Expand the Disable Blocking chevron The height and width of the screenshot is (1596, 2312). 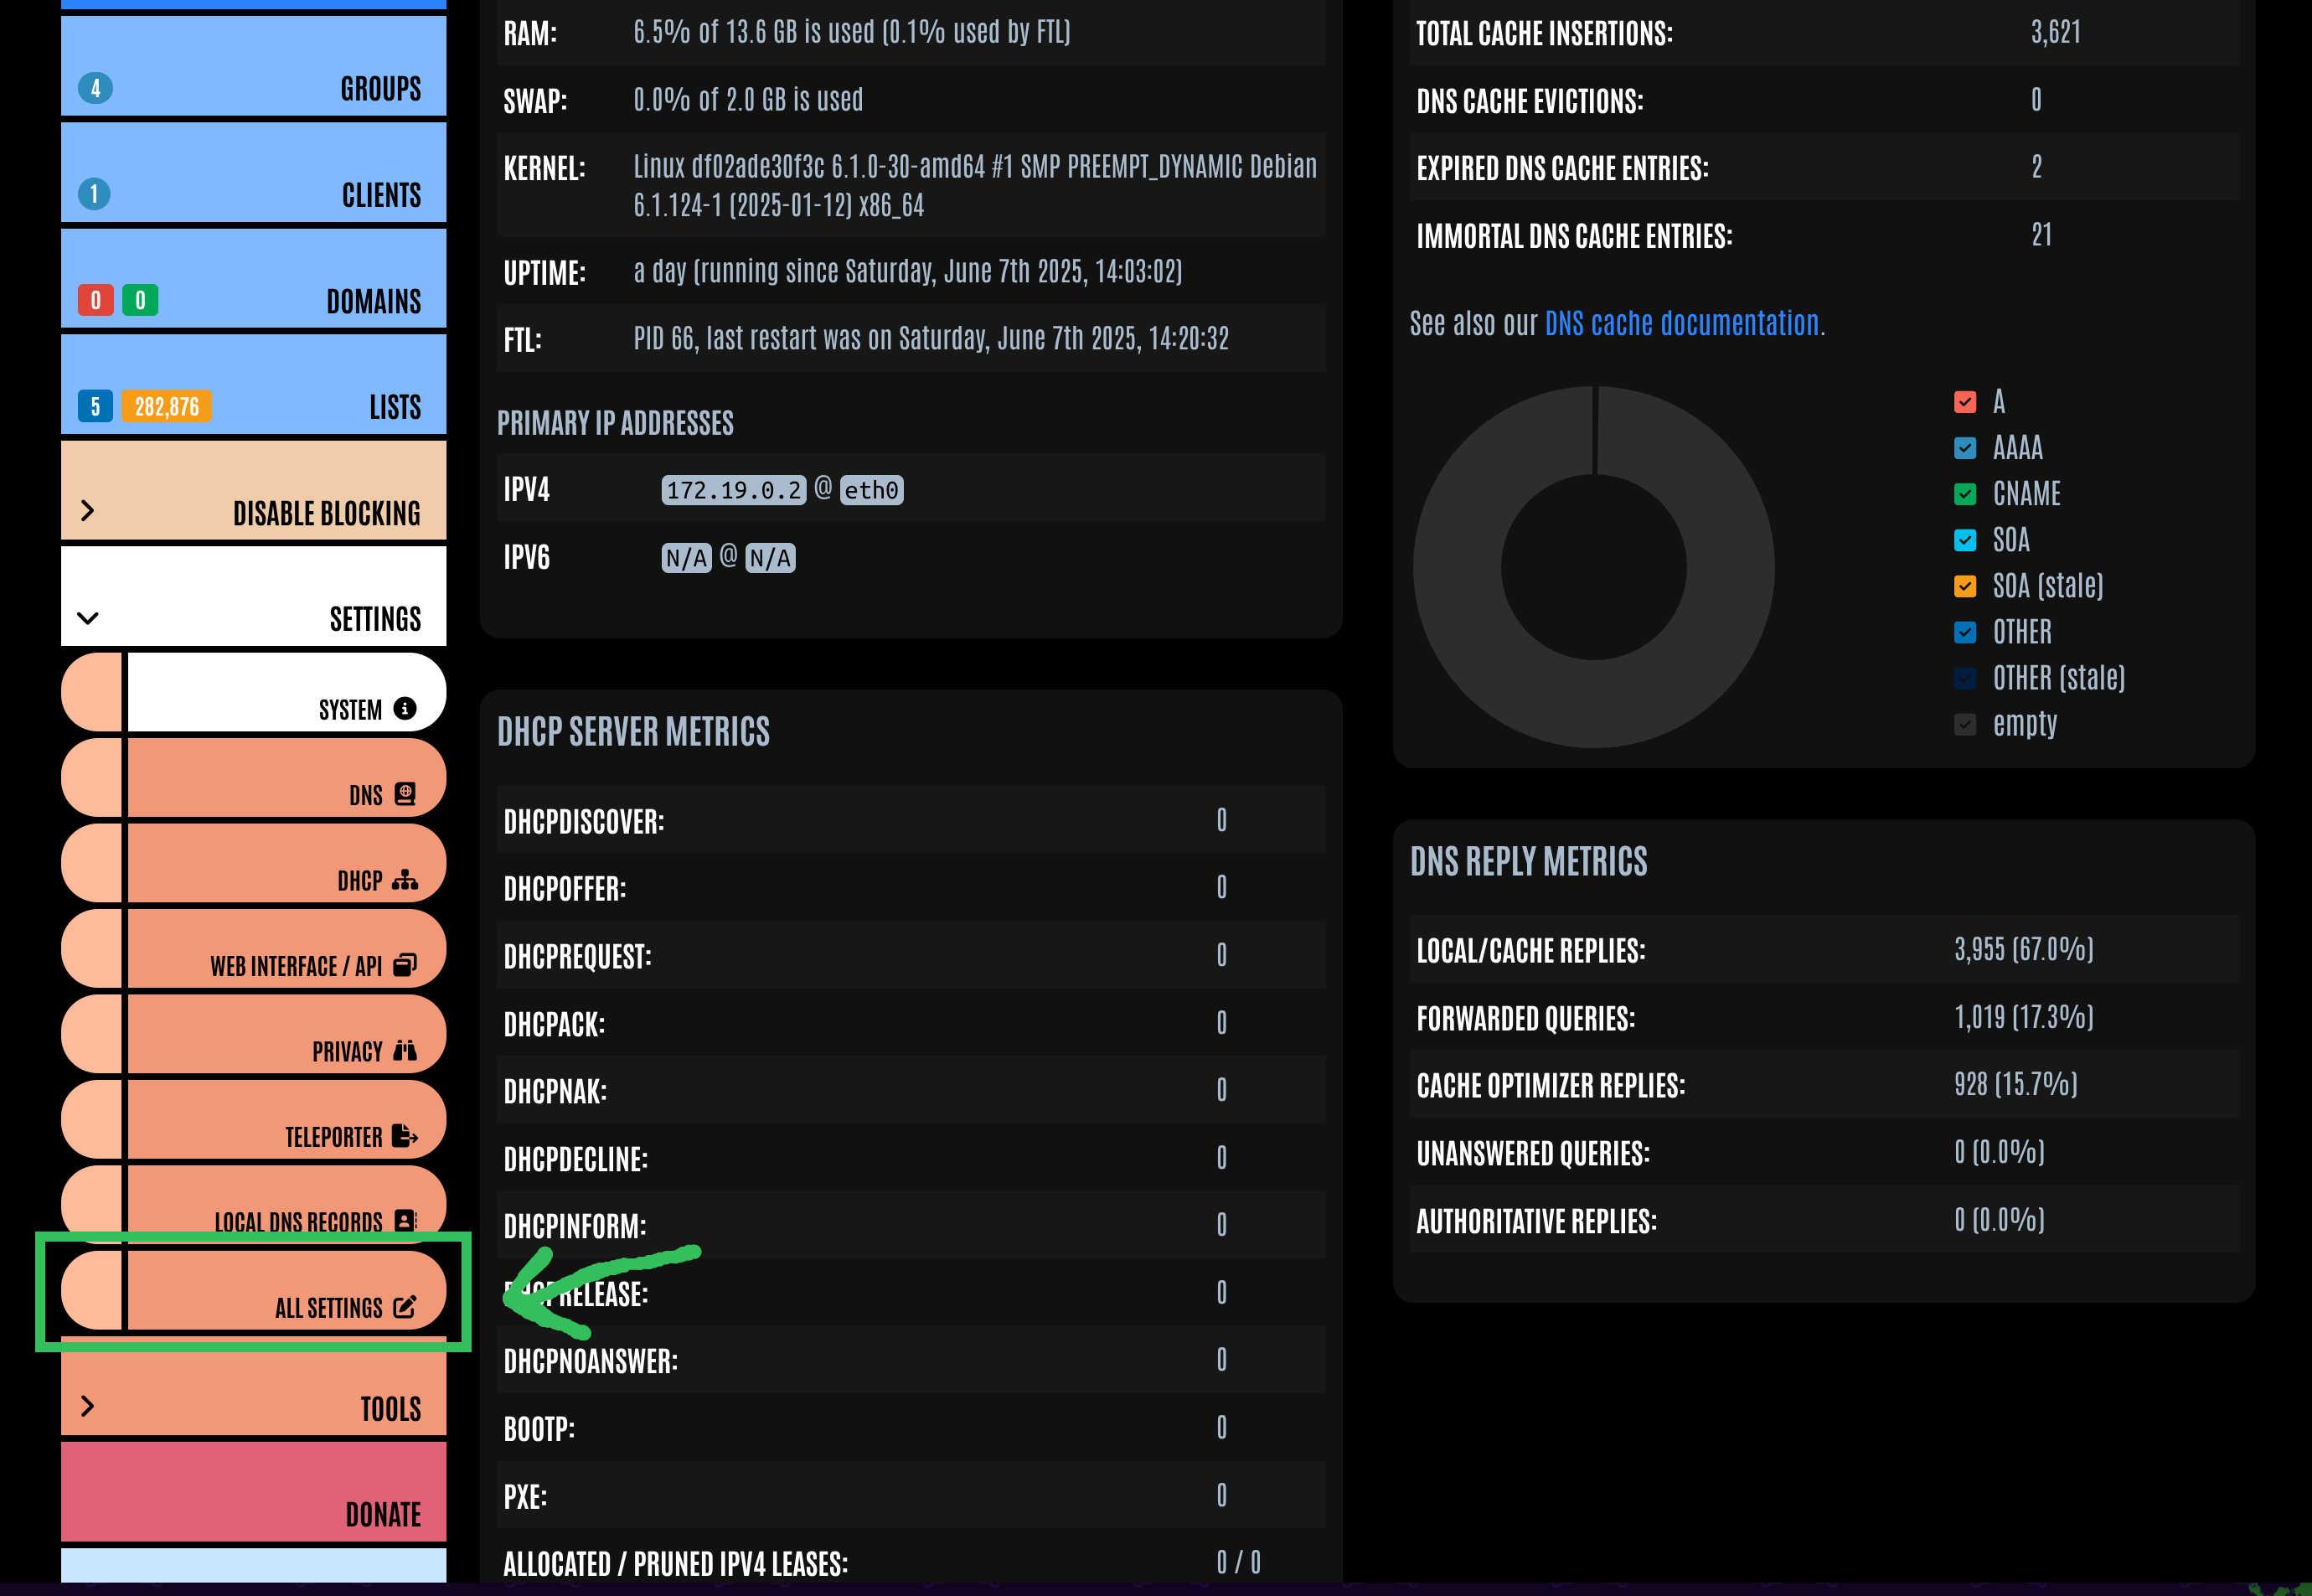pyautogui.click(x=88, y=511)
